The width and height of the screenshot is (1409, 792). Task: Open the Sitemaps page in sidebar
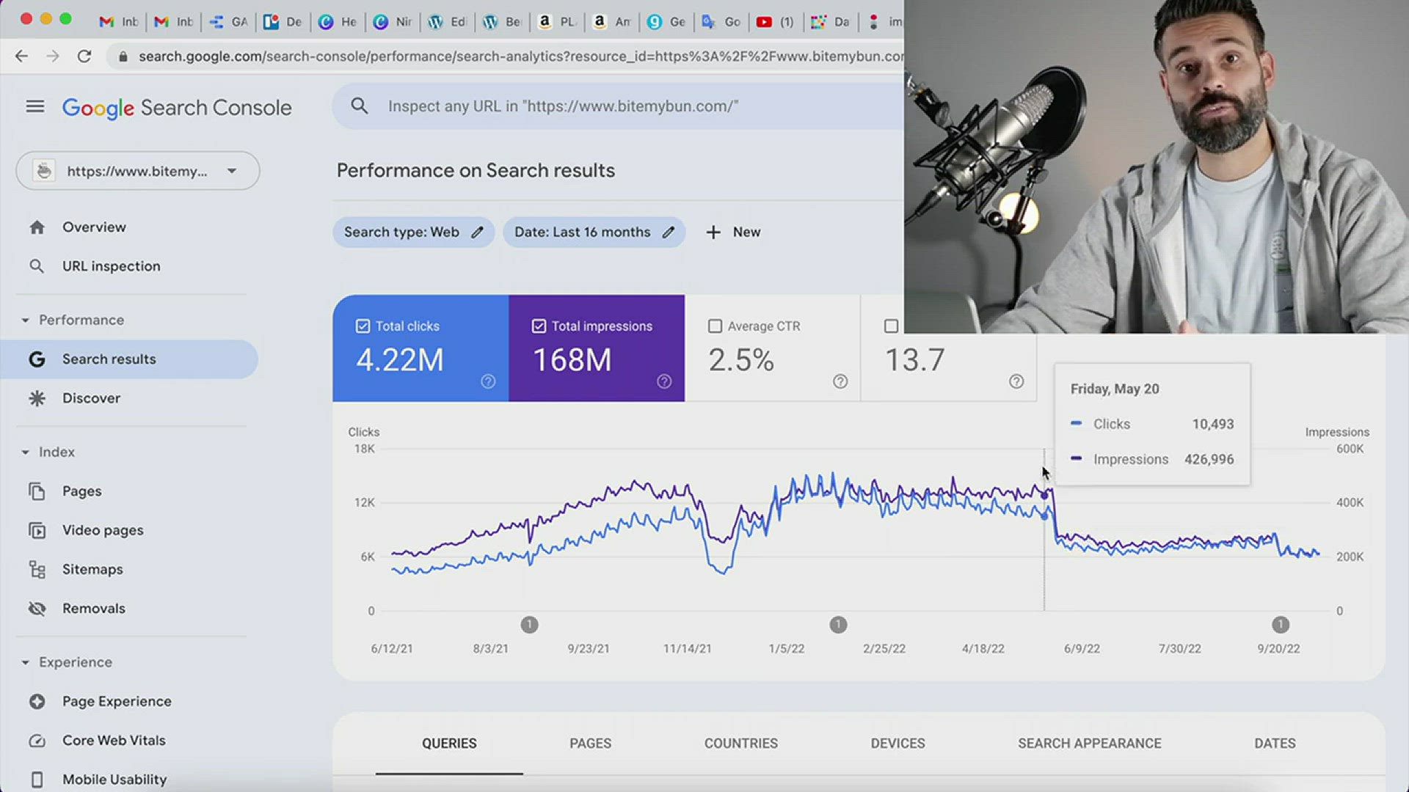click(92, 569)
